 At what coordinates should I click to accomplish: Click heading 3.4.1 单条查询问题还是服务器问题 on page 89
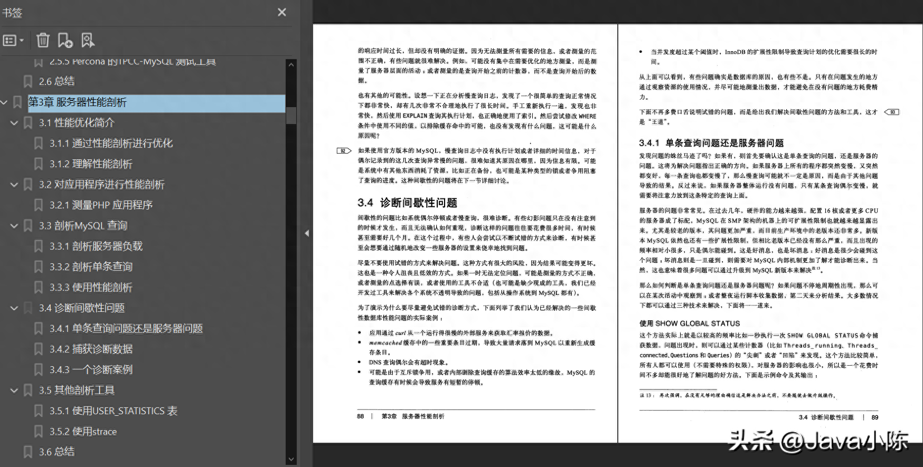(x=711, y=143)
